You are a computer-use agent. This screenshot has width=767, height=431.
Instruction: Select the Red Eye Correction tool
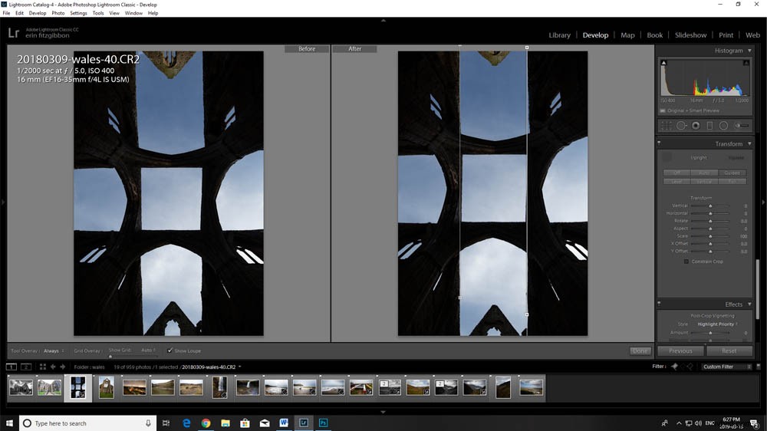[696, 126]
